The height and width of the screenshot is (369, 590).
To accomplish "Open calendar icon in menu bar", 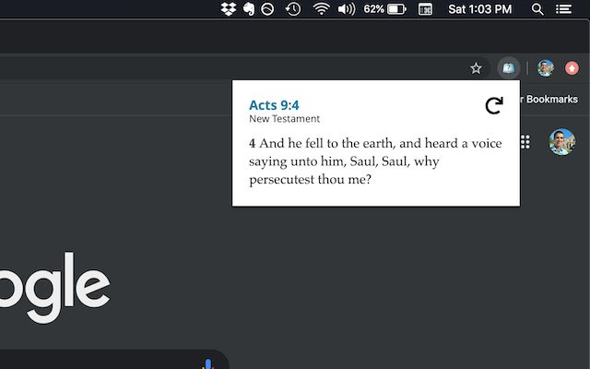I will coord(425,9).
